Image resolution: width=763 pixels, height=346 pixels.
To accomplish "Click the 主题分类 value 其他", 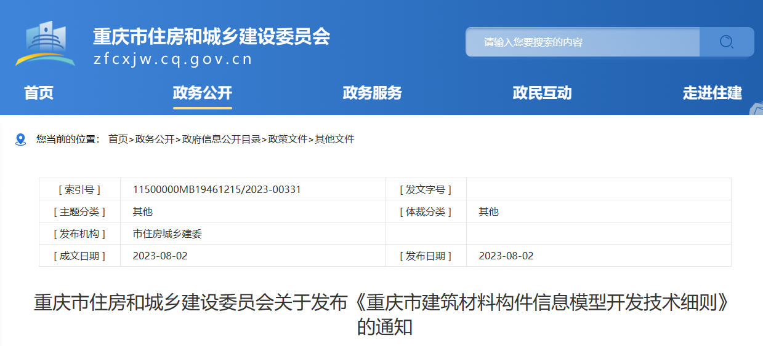I will (x=143, y=211).
